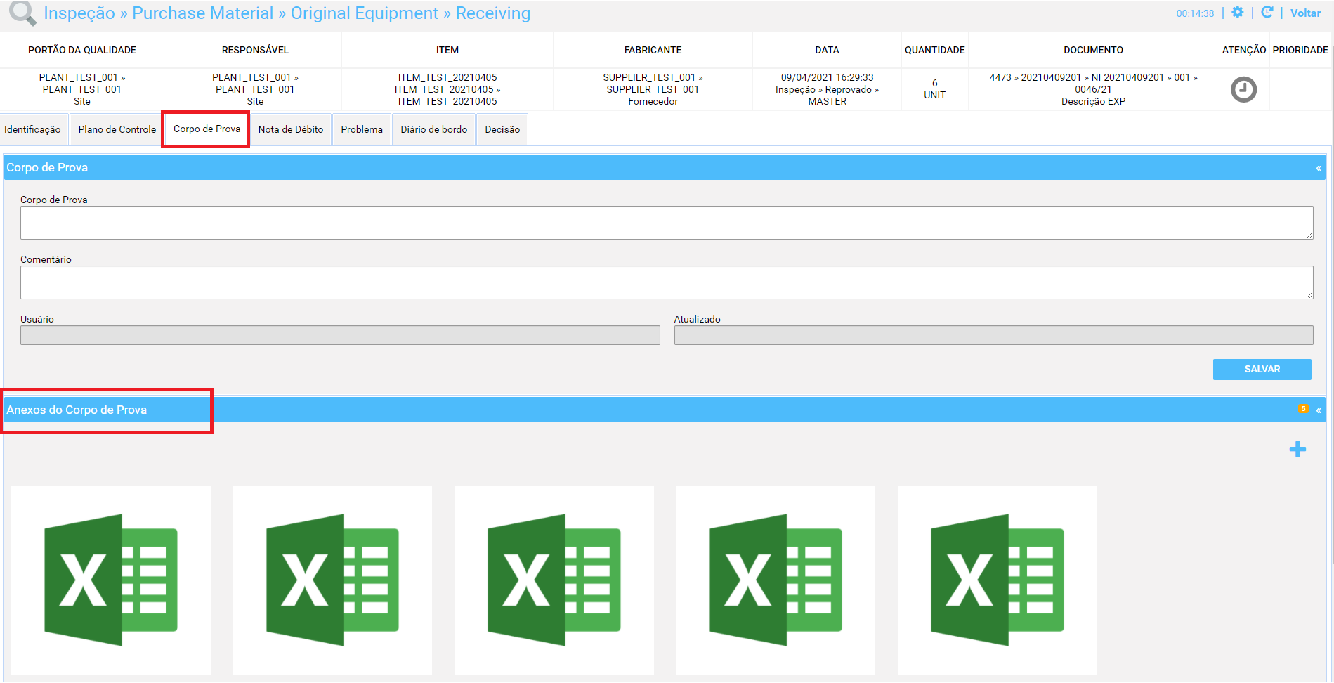Click the magnifier search icon beside Inspeção
Image resolution: width=1334 pixels, height=683 pixels.
[22, 13]
